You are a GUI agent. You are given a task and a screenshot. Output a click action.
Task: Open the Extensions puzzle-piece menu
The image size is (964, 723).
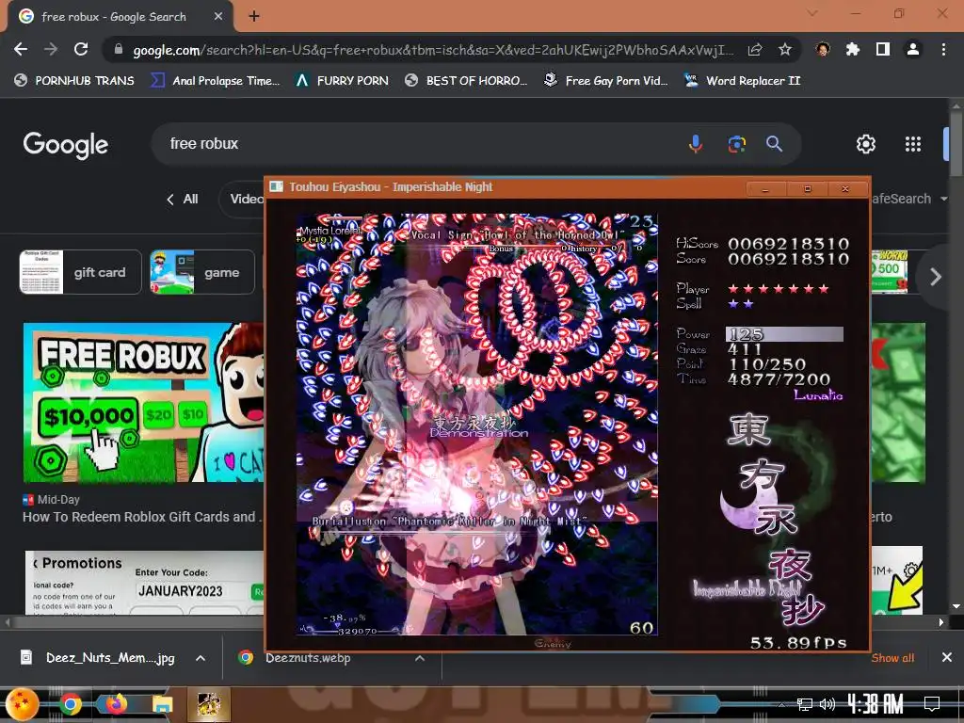pos(853,50)
